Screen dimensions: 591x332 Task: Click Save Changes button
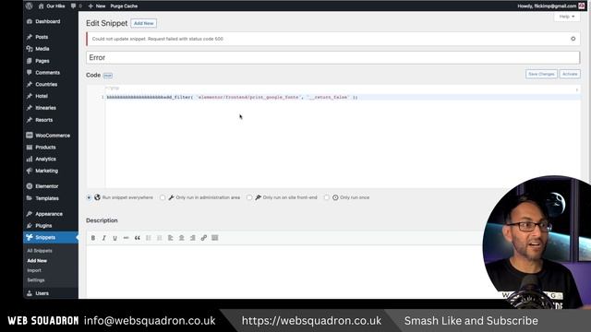pyautogui.click(x=541, y=74)
